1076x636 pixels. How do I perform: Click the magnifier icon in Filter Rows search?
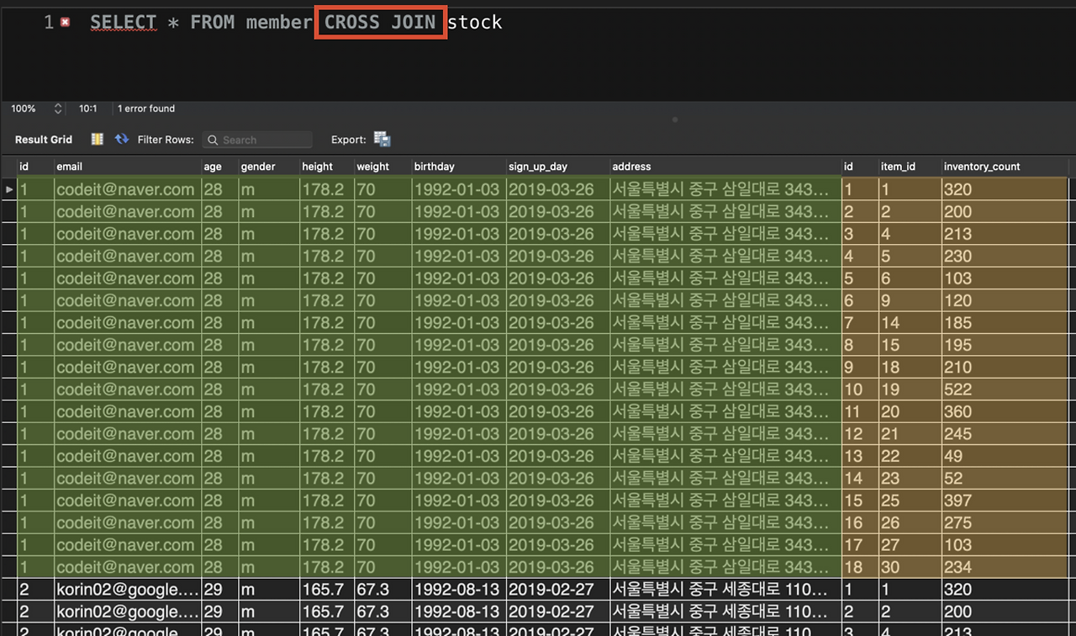[x=213, y=140]
